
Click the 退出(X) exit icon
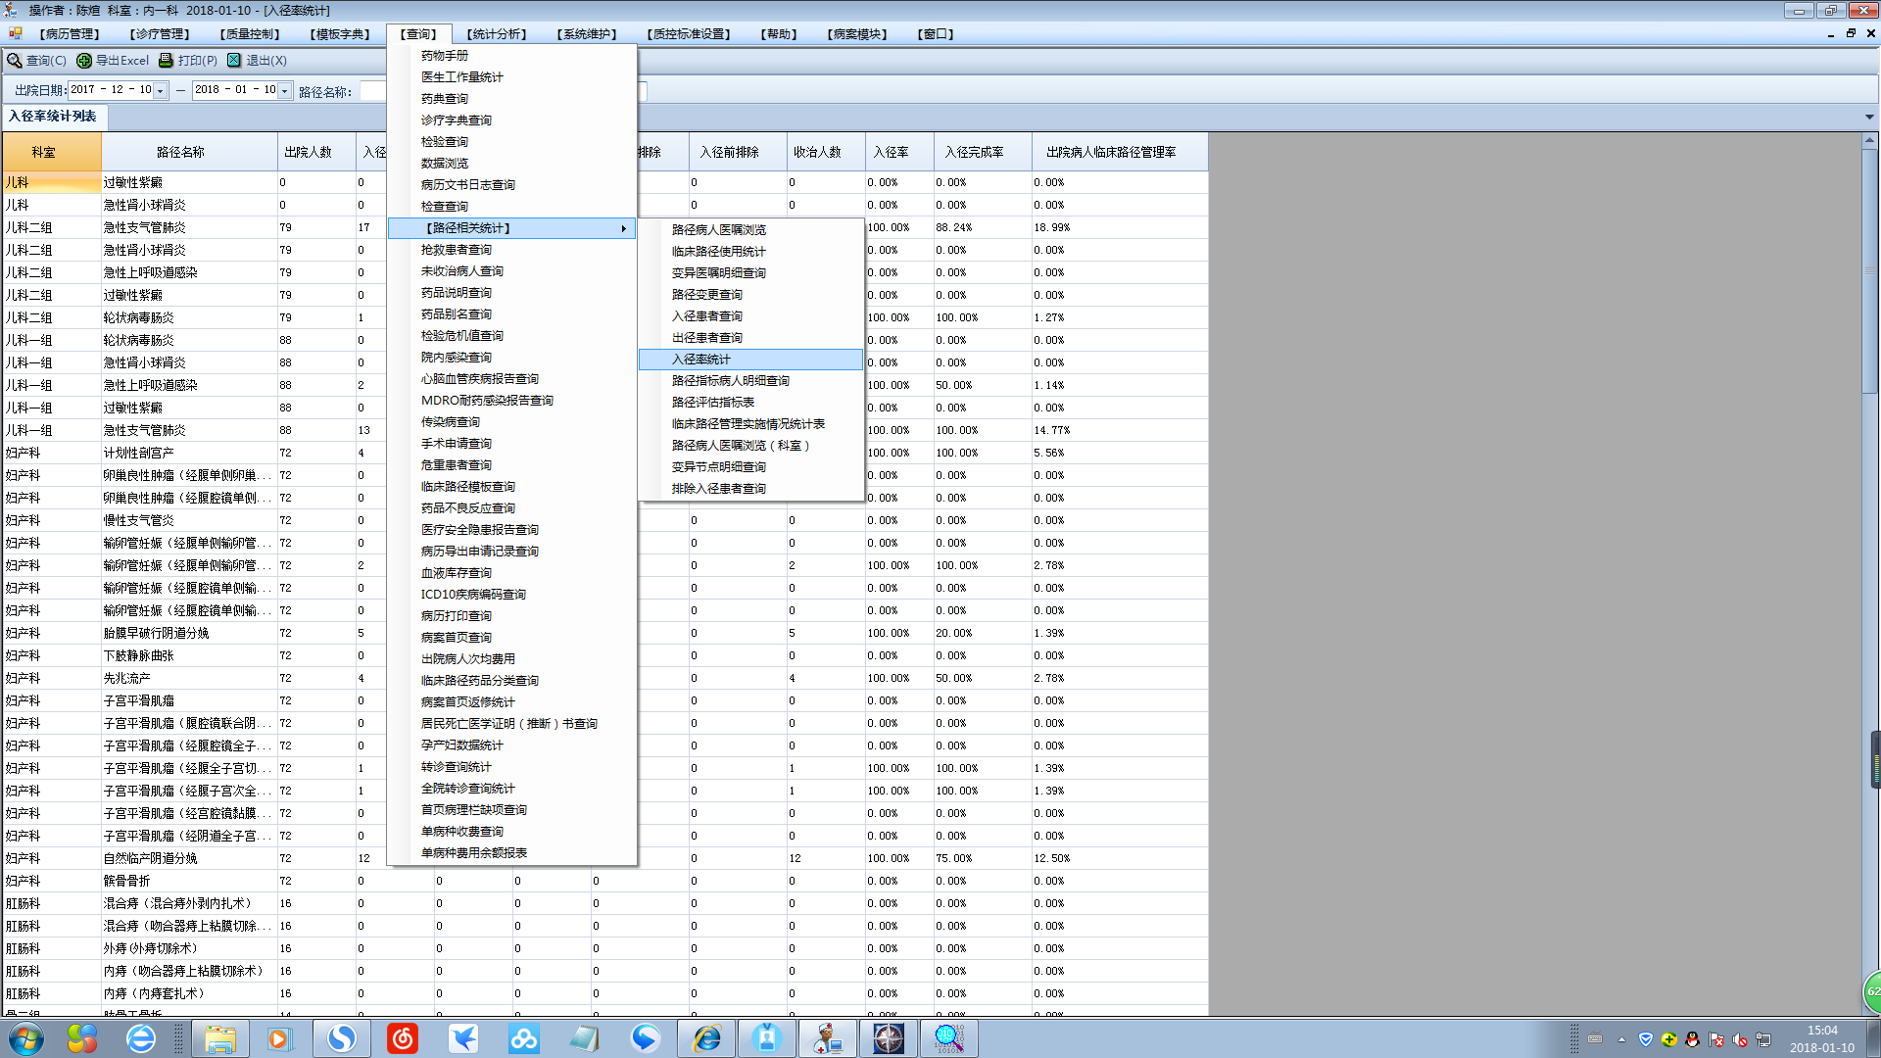click(x=234, y=61)
